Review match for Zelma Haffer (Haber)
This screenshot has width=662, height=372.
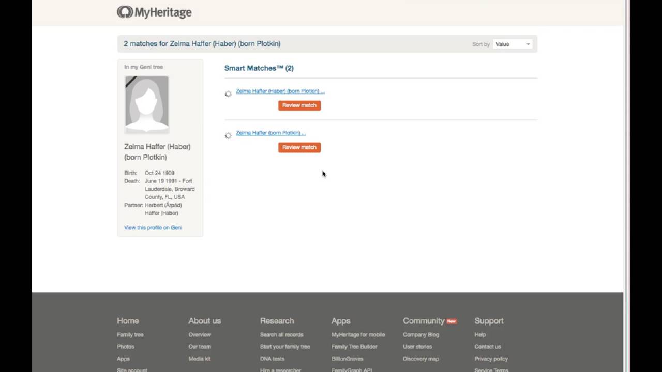(x=299, y=105)
